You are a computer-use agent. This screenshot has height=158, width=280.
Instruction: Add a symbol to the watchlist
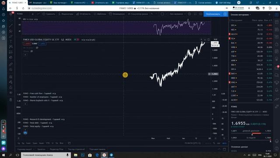[x=269, y=14]
